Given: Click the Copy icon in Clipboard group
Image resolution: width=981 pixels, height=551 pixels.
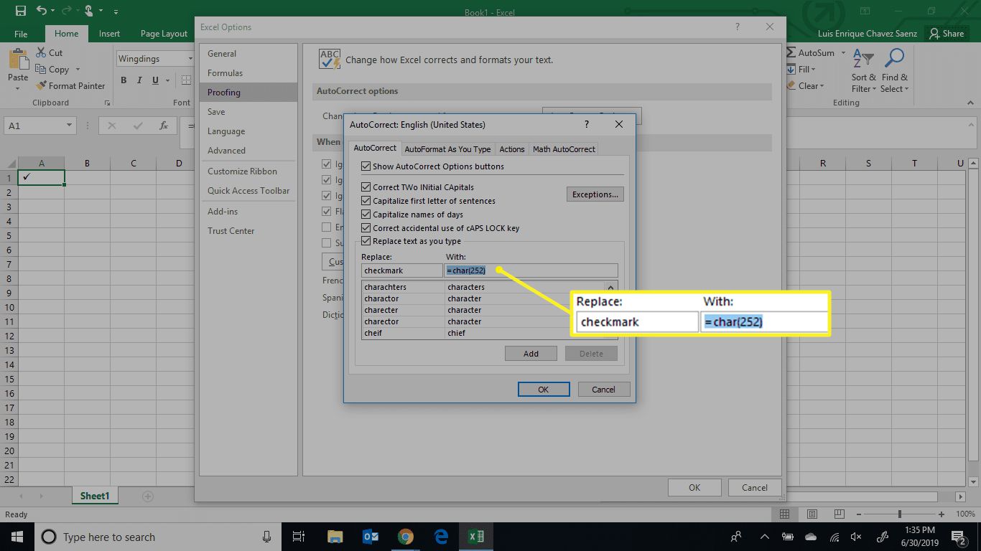Looking at the screenshot, I should [x=41, y=70].
